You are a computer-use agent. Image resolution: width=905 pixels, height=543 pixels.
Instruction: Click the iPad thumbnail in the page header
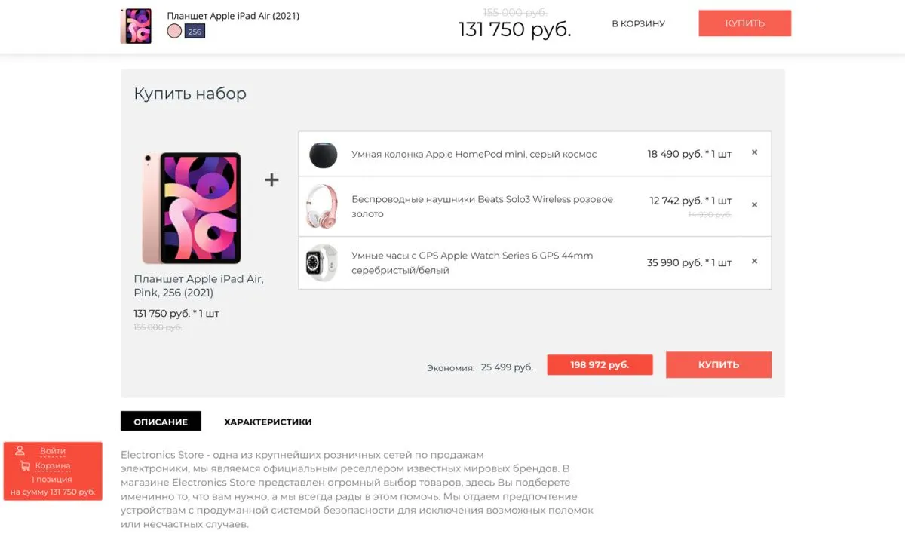[x=136, y=25]
